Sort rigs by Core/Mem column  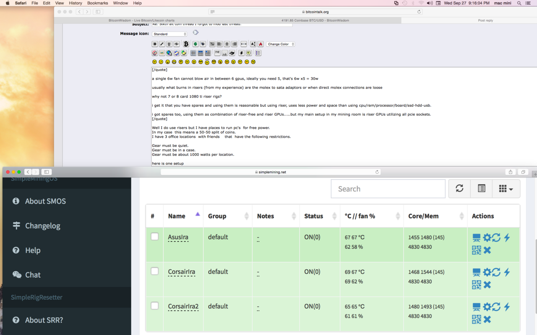click(435, 216)
